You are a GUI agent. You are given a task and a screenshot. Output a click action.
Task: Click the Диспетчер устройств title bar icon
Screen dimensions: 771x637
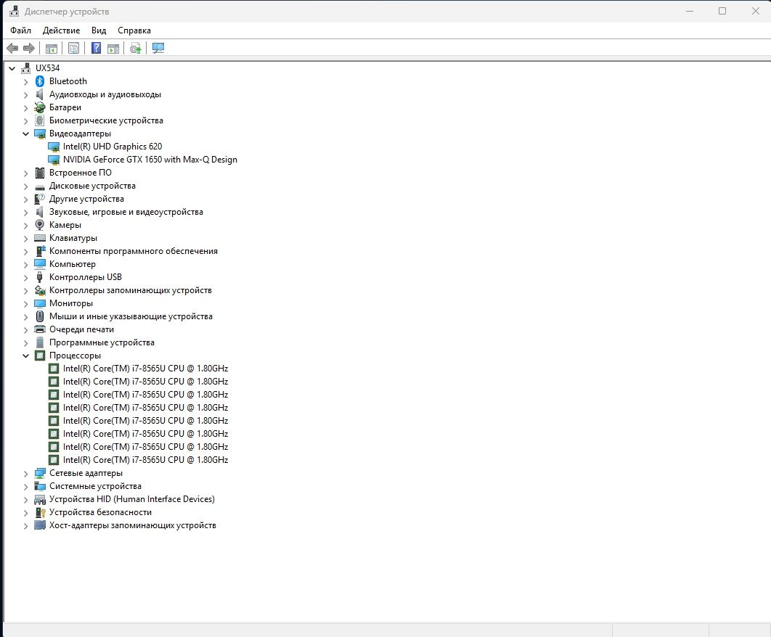15,11
